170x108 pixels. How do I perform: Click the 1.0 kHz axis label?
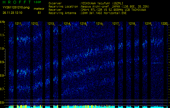click(x=2, y=49)
